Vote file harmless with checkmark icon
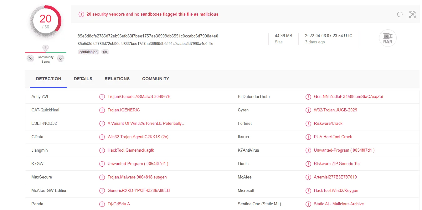Screen dimensions: 422x210 (61, 58)
